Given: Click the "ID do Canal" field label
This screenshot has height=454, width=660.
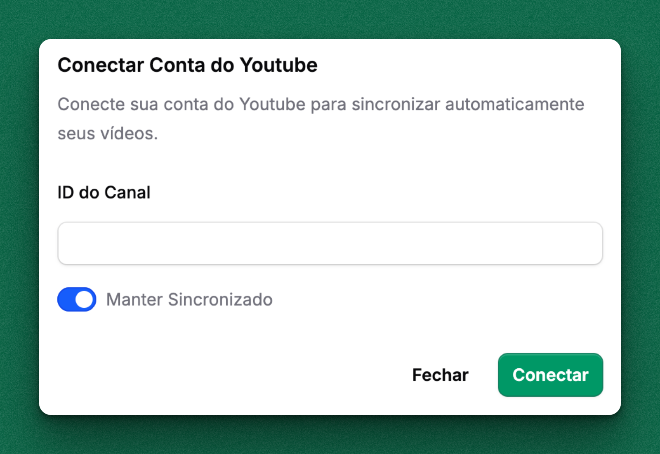Looking at the screenshot, I should pyautogui.click(x=104, y=192).
